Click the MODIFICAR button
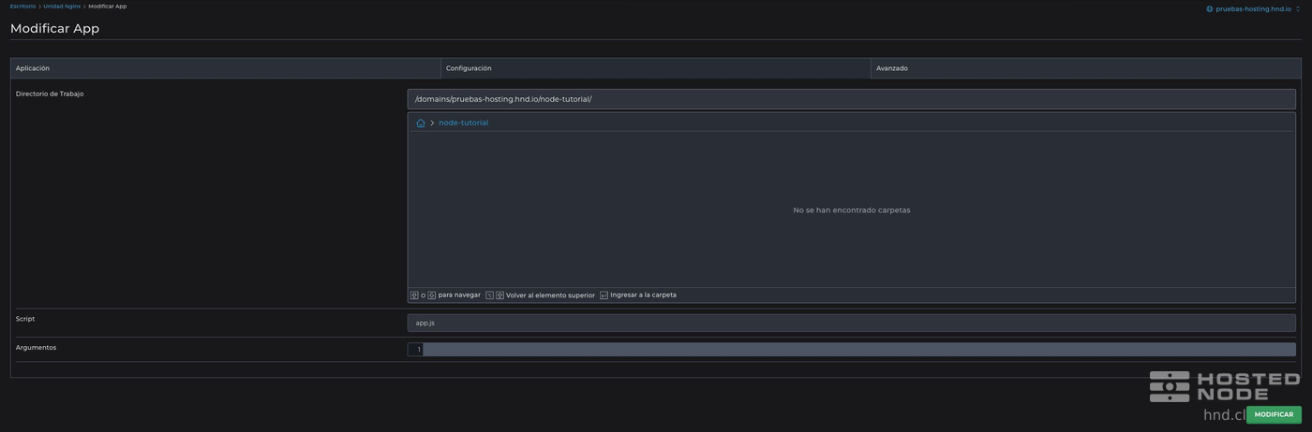Viewport: 1312px width, 432px height. click(x=1274, y=414)
